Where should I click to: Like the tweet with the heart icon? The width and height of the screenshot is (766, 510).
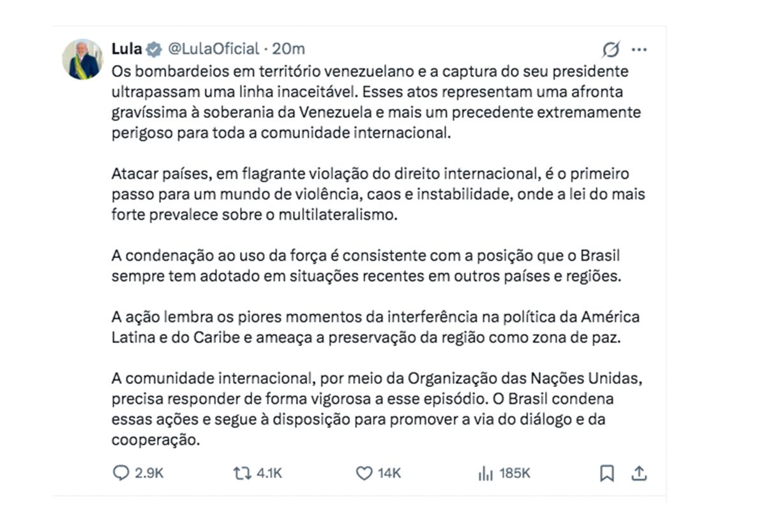(363, 473)
